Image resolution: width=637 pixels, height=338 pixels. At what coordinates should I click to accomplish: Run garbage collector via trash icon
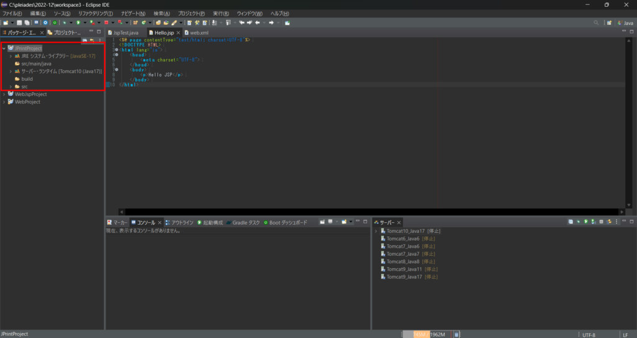[x=457, y=334]
